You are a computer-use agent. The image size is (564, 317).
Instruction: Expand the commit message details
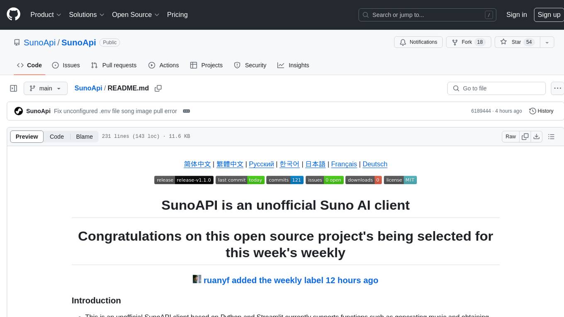tap(186, 111)
